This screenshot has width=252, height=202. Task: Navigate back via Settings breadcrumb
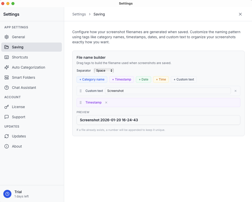pyautogui.click(x=79, y=14)
